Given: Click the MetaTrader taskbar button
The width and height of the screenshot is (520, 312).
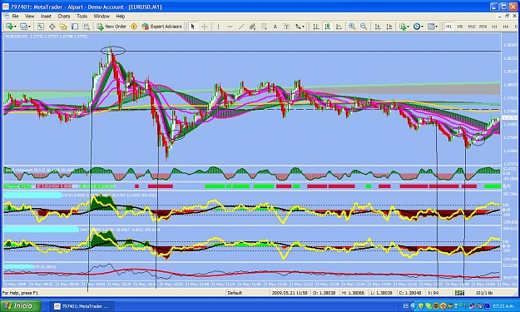Looking at the screenshot, I should click(82, 306).
